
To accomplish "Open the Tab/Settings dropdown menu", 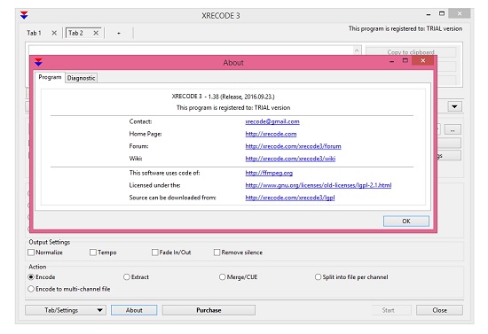I will 66,310.
